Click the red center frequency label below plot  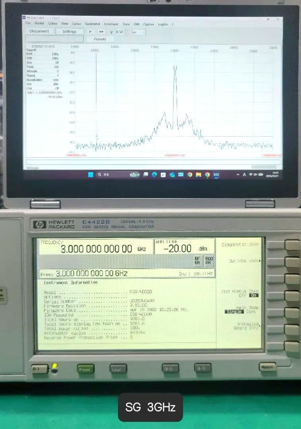pos(174,155)
